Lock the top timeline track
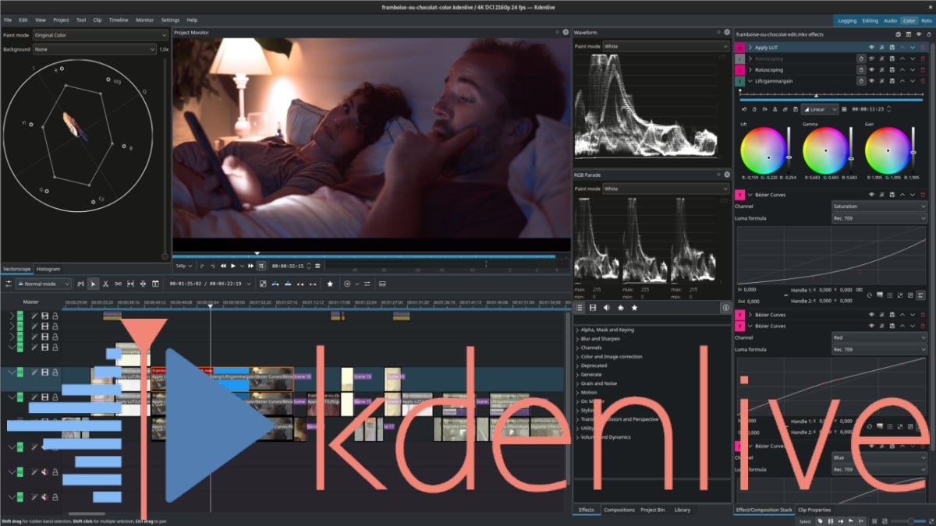This screenshot has height=526, width=936. [x=55, y=316]
